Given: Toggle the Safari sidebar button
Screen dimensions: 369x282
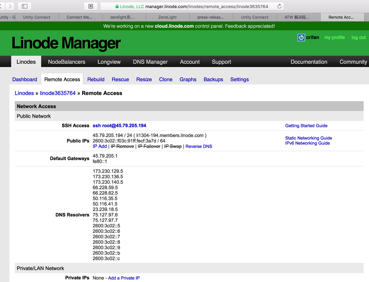Looking at the screenshot, I should [x=24, y=6].
